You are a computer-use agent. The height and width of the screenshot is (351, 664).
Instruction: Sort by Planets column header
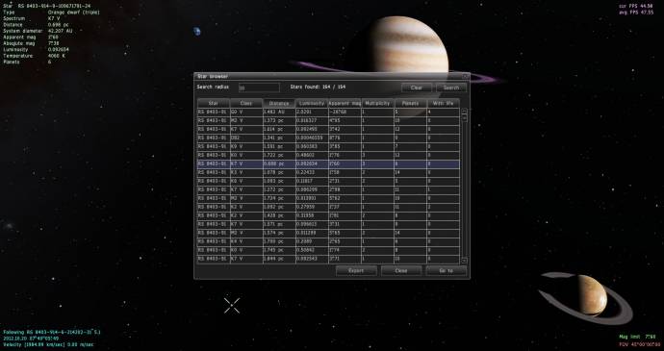pyautogui.click(x=410, y=103)
